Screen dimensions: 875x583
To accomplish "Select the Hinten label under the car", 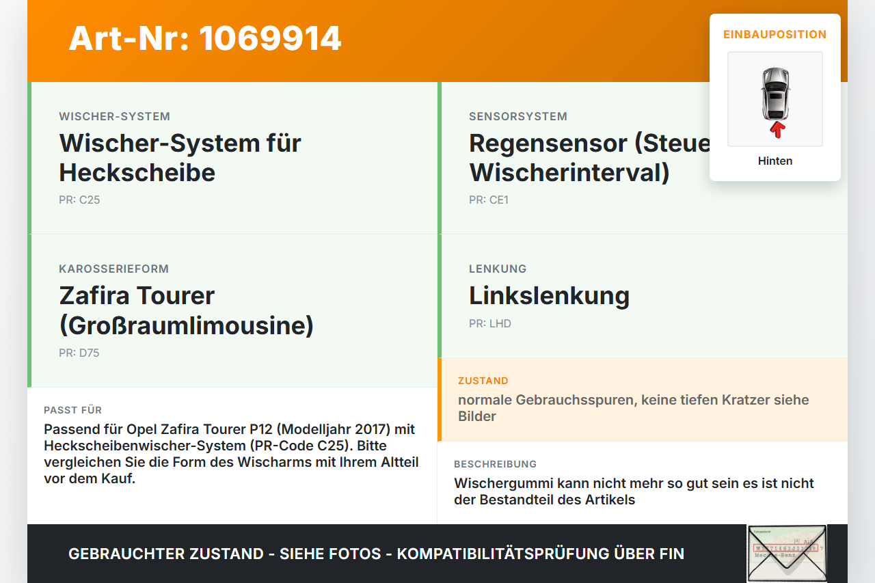I will coord(775,161).
